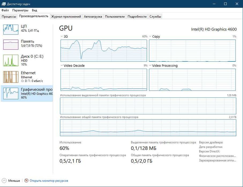The image size is (243, 187).
Task: Click the Зарезервированная аппаратная label
Action: point(218,160)
